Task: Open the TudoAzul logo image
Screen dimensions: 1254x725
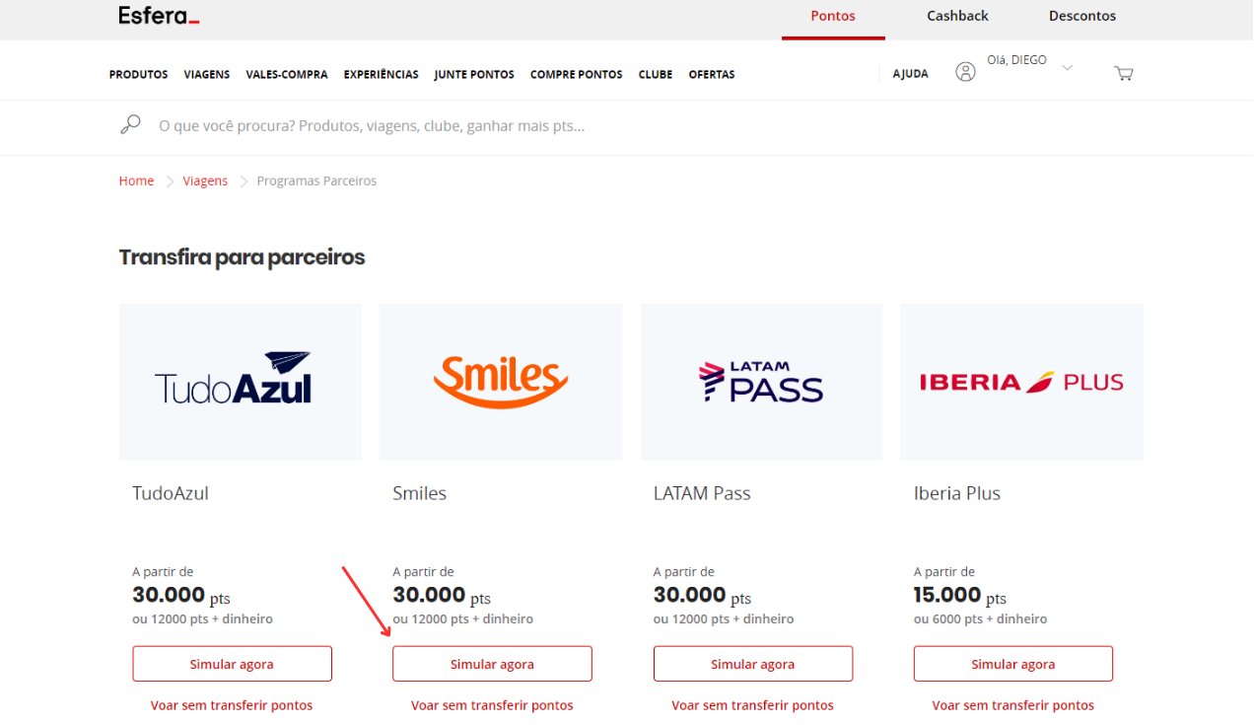Action: click(241, 382)
